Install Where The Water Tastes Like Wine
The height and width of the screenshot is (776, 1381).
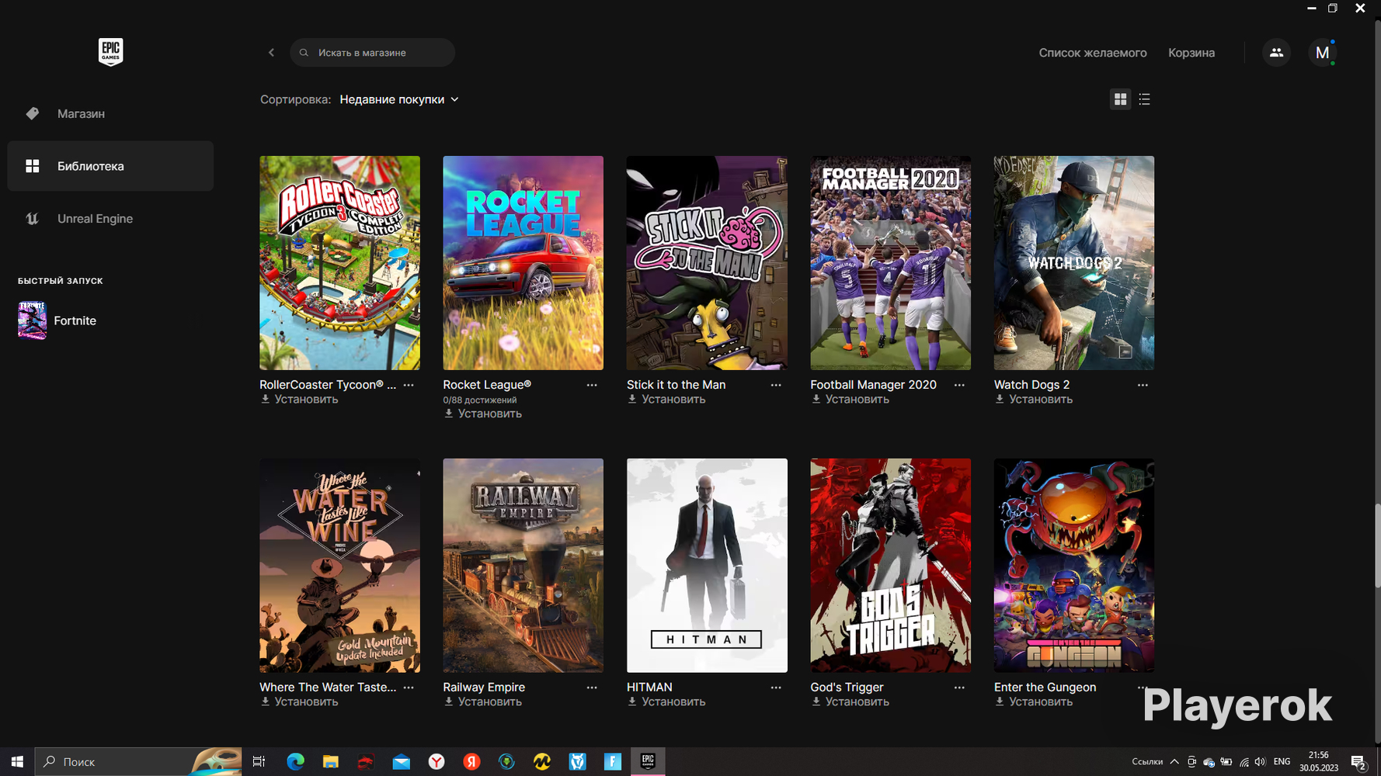point(299,702)
